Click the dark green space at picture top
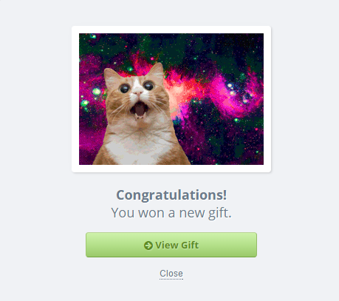 click(x=172, y=43)
